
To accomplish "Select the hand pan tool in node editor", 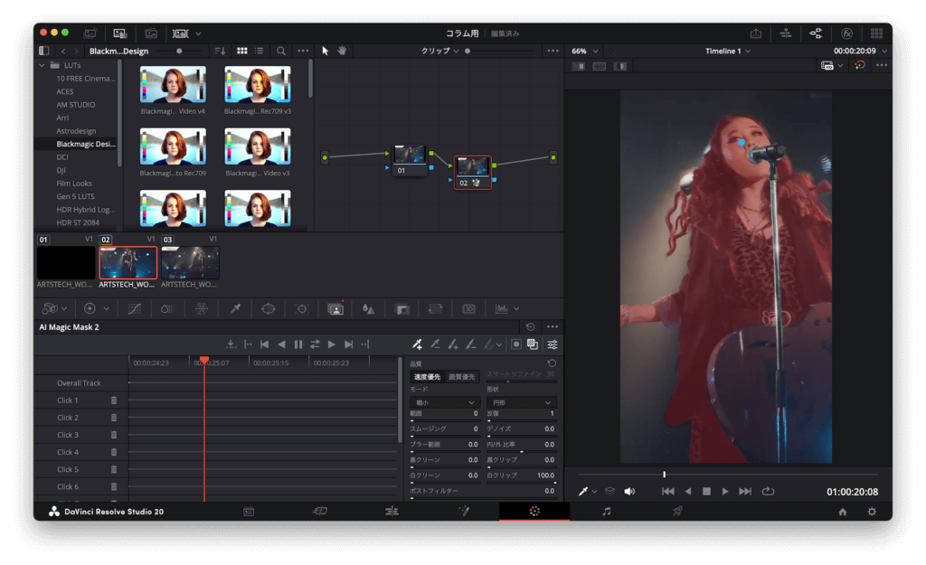I will point(342,51).
